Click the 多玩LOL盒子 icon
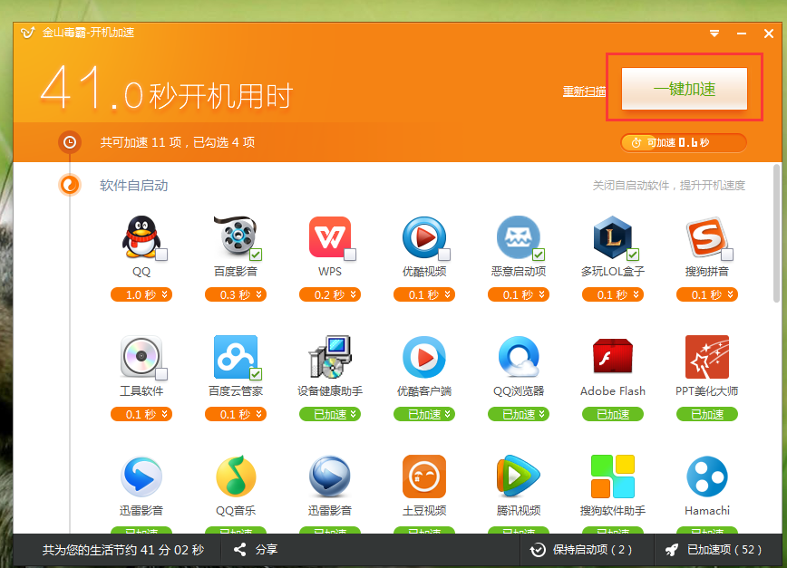Image resolution: width=787 pixels, height=568 pixels. tap(612, 236)
